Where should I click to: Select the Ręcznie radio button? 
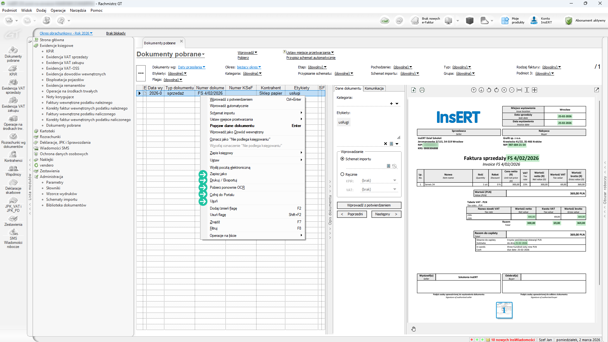tap(342, 174)
